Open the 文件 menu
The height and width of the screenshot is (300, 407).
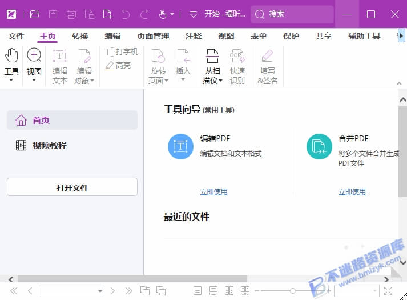16,36
